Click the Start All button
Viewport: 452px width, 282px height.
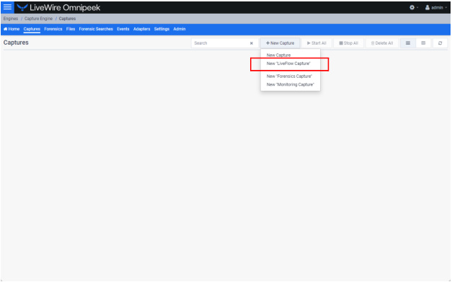[x=316, y=43]
